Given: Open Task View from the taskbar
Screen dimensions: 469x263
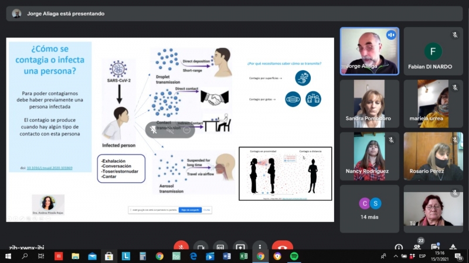Looking at the screenshot, I should (x=41, y=256).
